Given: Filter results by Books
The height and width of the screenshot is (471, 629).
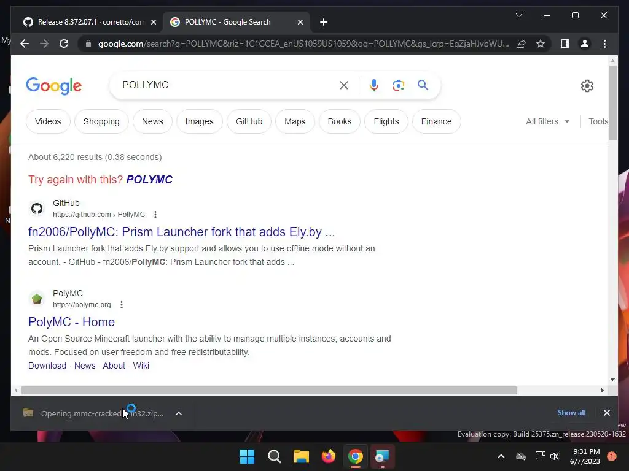Looking at the screenshot, I should pyautogui.click(x=339, y=121).
